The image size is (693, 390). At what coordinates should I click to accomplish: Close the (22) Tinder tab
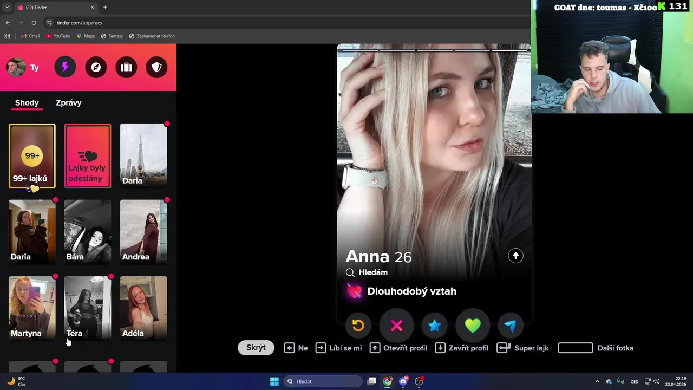point(92,7)
